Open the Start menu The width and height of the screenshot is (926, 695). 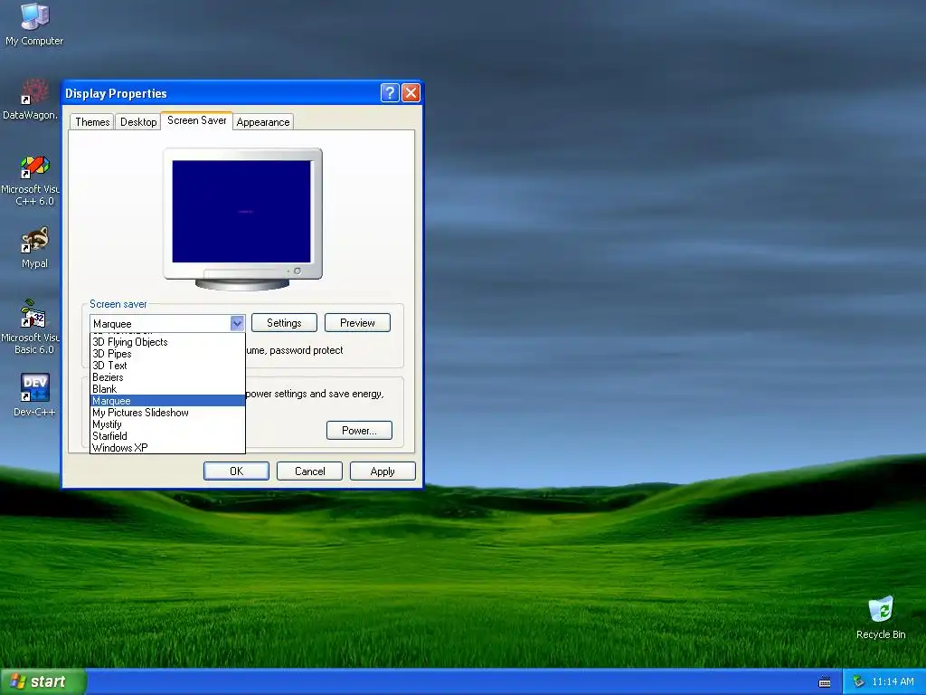pyautogui.click(x=43, y=681)
